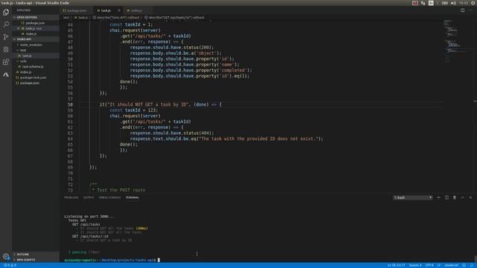Open the battery indicator in top bar
This screenshot has height=268, width=477.
coord(444,3)
